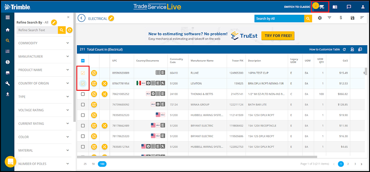This screenshot has height=172, width=370.
Task: Open the orange chat widget bubble
Action: point(10,162)
